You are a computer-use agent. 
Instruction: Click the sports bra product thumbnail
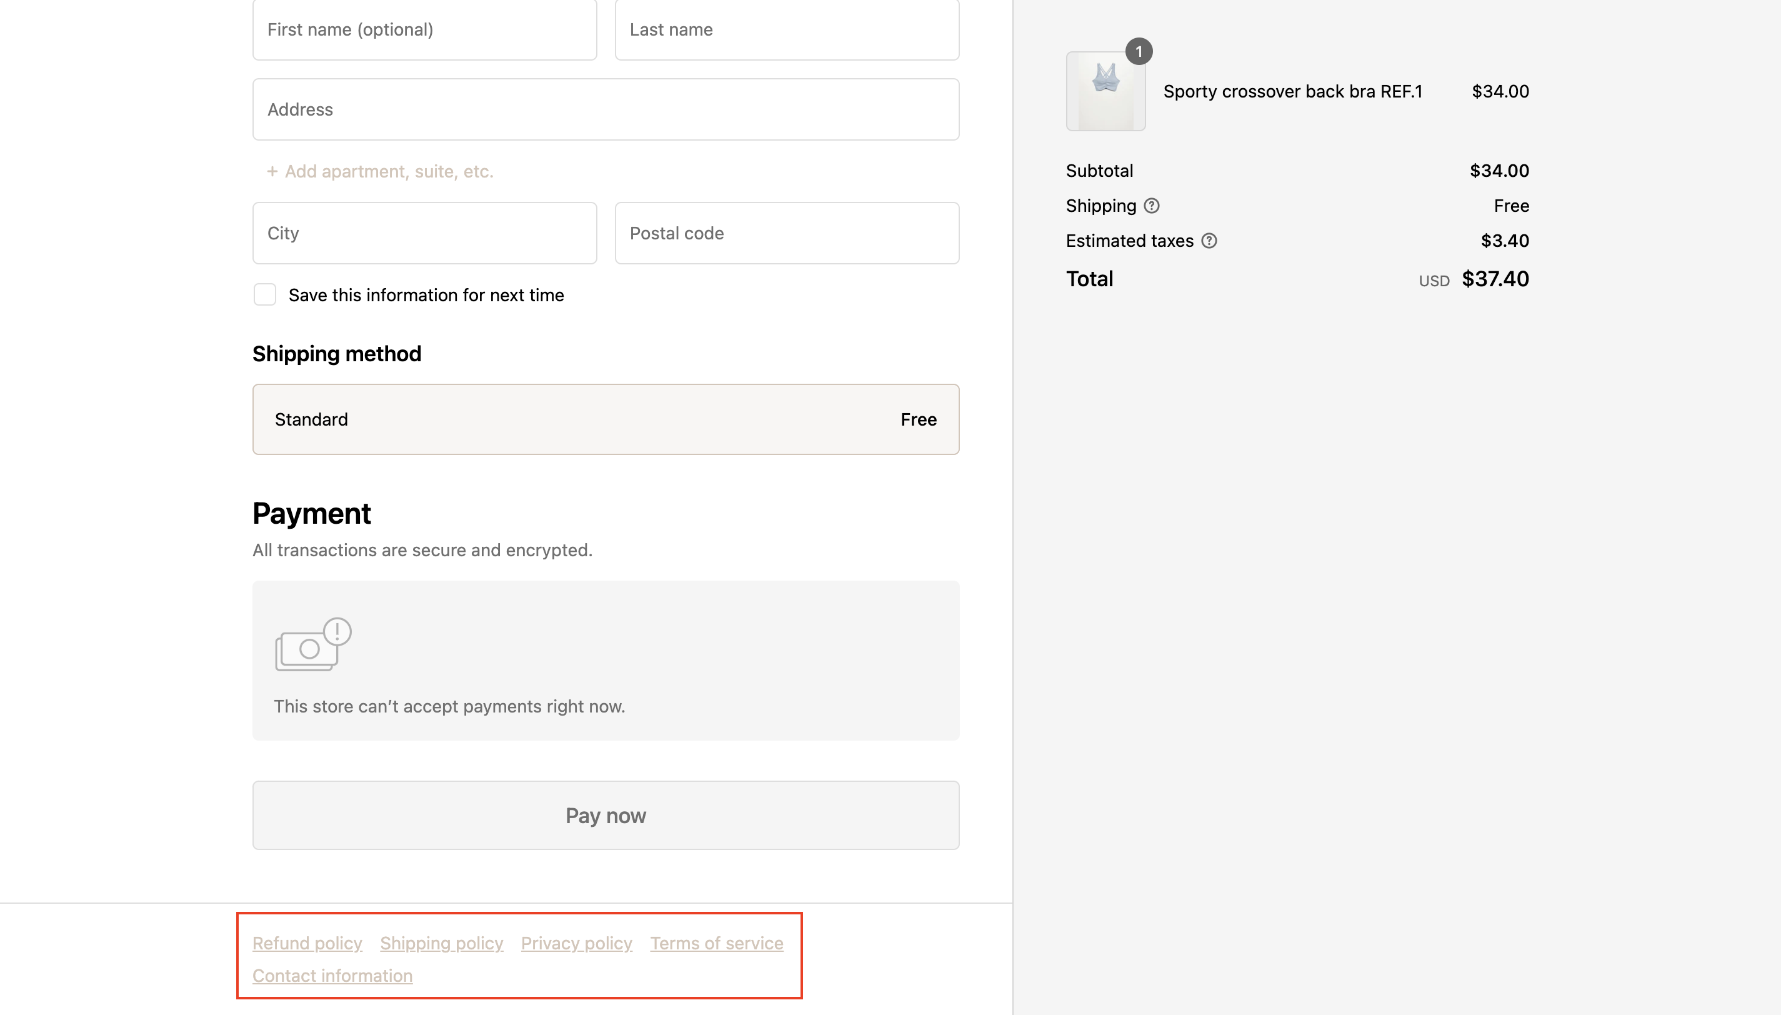click(1105, 91)
